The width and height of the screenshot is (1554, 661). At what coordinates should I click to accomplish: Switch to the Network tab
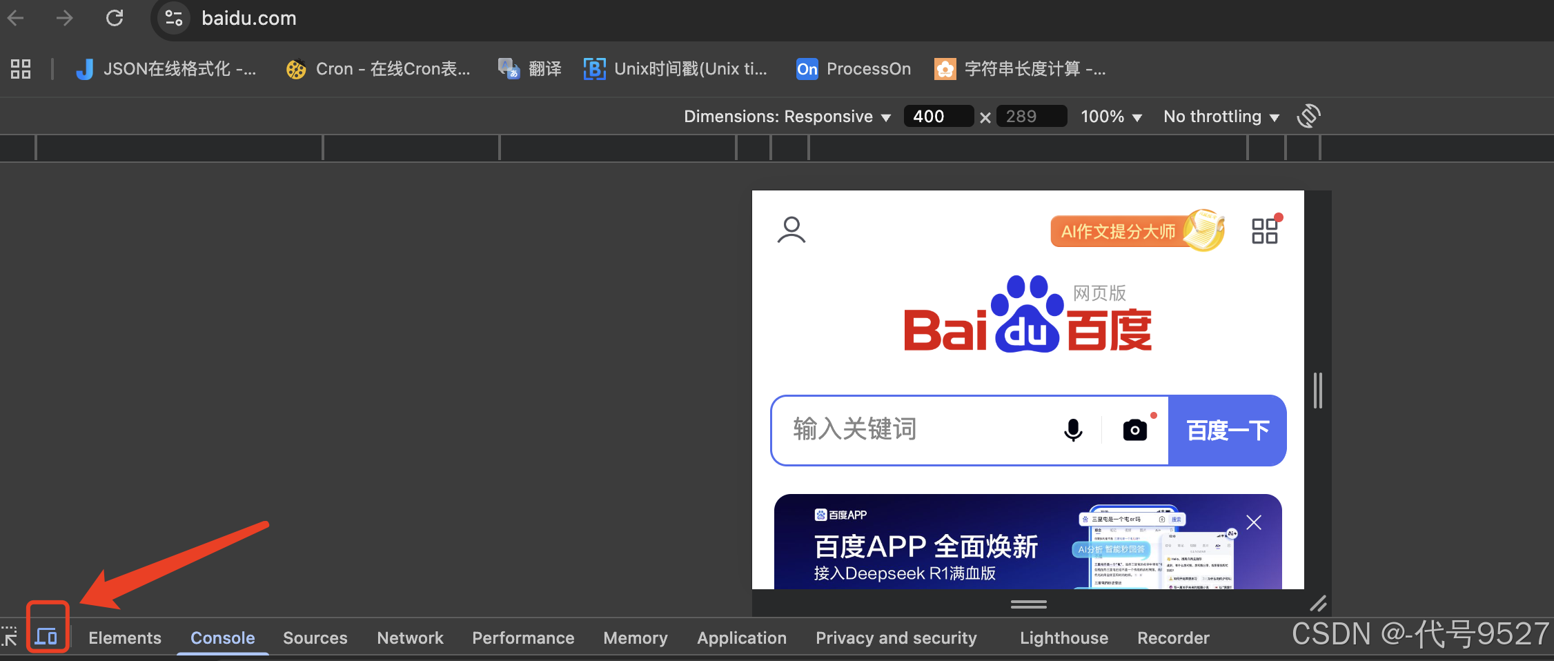coord(411,638)
